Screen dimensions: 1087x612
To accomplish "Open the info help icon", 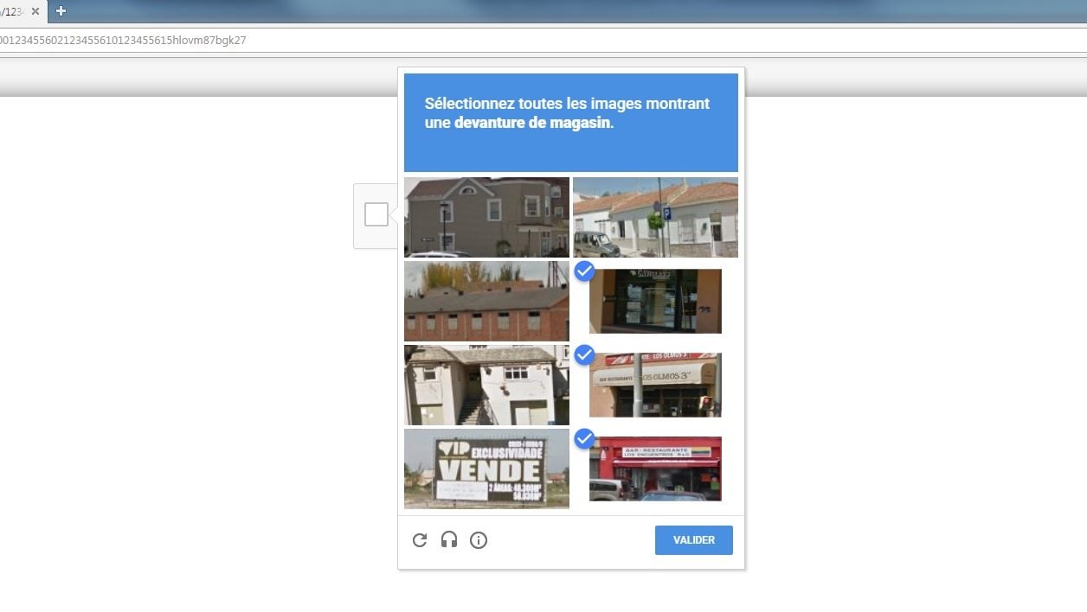I will click(479, 540).
